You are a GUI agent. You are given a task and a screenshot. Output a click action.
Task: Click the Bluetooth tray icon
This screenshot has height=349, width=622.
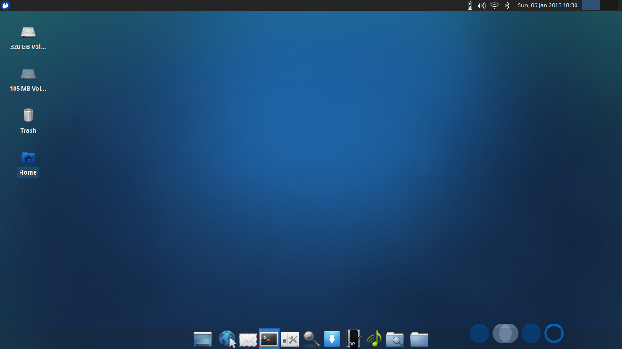point(507,5)
